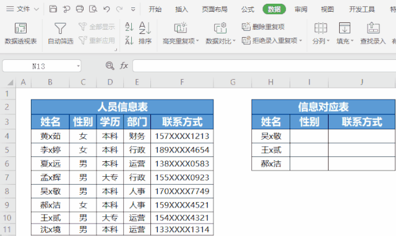The image size is (396, 236).
Task: Click the 查找录入 icon
Action: coord(373,28)
